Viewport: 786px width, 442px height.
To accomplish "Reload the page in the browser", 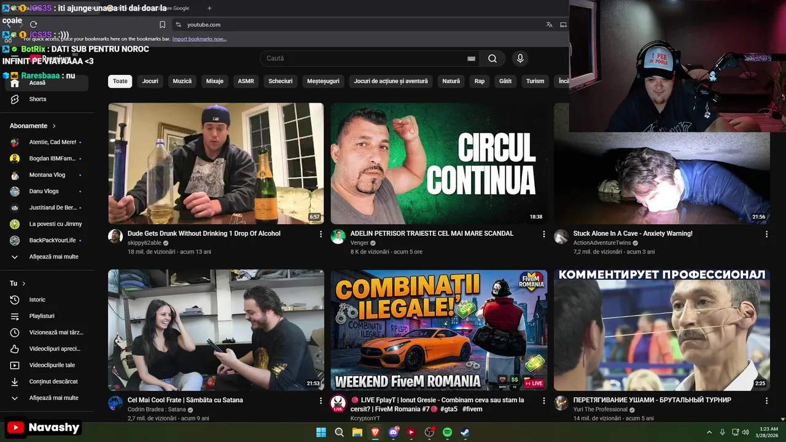I will coord(34,25).
